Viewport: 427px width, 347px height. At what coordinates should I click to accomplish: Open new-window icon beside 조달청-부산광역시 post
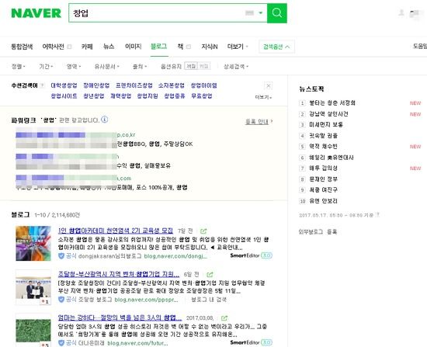click(x=210, y=275)
